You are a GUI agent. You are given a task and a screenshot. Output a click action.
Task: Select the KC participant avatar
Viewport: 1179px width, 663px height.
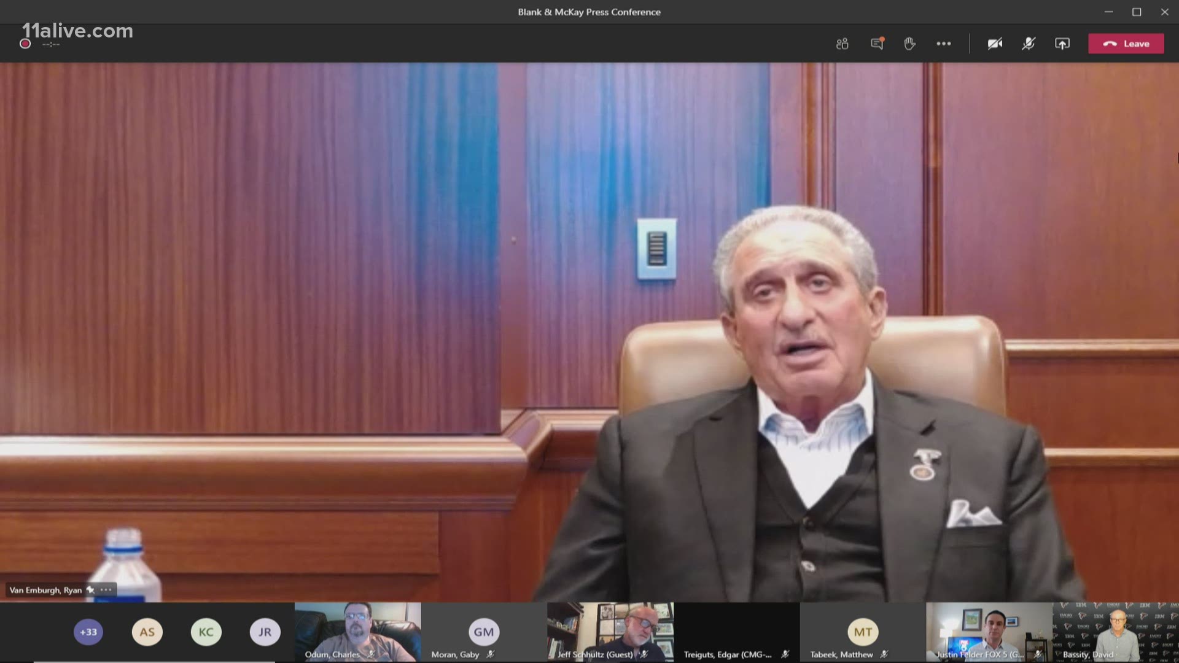pyautogui.click(x=206, y=632)
